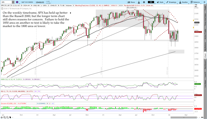Viewport: 207px width, 119px height.
Task: Open chart settings gear icon
Action: pyautogui.click(x=144, y=2)
